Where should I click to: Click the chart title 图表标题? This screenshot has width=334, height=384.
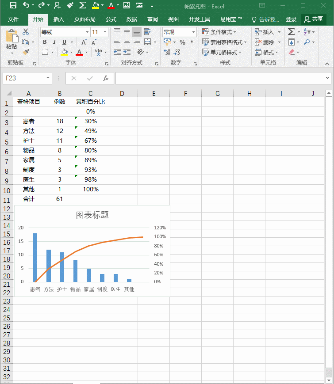92,215
